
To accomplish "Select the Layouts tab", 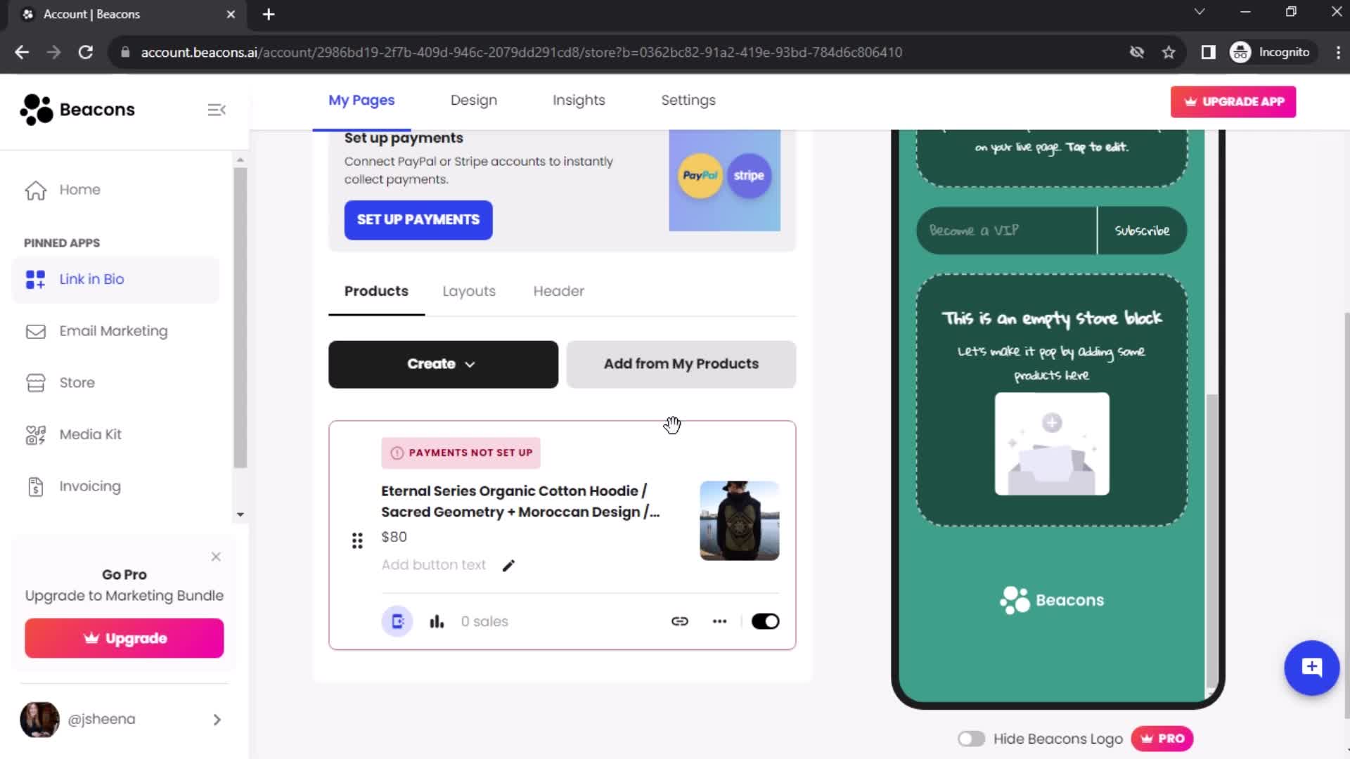I will [x=469, y=290].
